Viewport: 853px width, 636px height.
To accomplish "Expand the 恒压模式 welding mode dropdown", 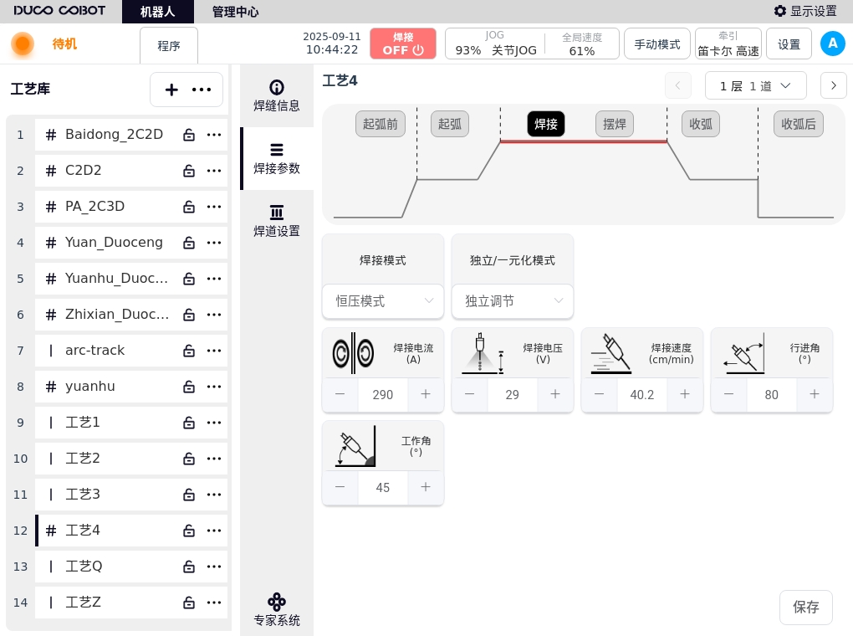I will tap(383, 300).
